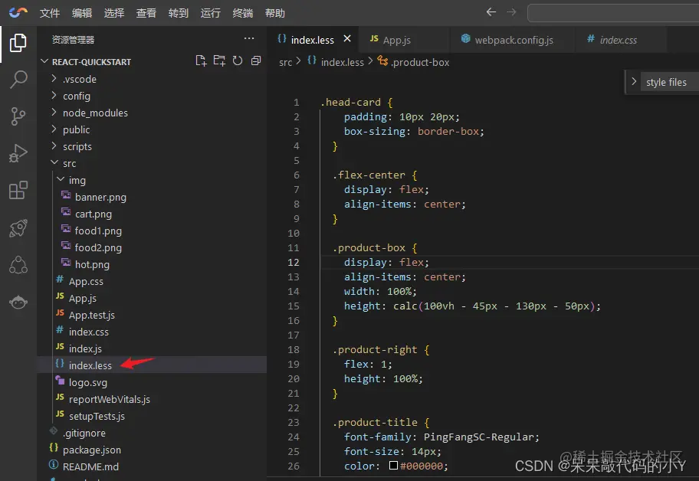The height and width of the screenshot is (481, 699).
Task: Open index.js in explorer
Action: point(85,348)
